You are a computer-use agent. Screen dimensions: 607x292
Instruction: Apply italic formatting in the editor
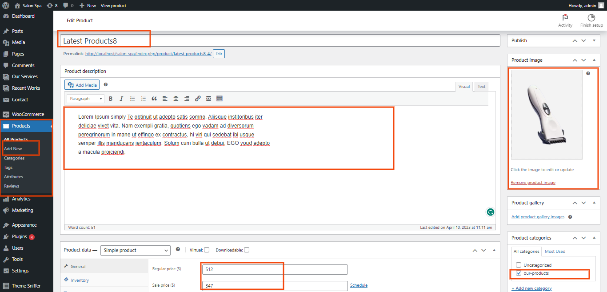click(x=121, y=99)
